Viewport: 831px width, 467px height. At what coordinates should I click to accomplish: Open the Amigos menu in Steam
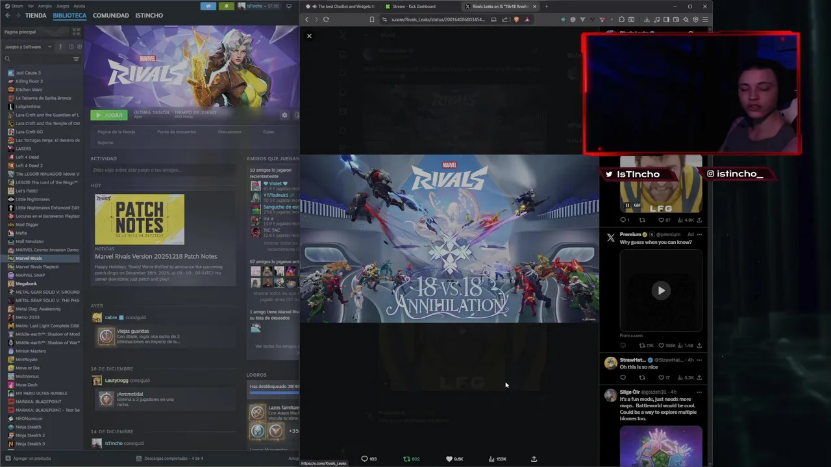click(44, 6)
